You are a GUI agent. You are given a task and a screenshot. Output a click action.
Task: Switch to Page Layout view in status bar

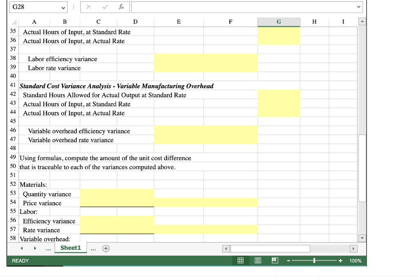click(x=257, y=260)
